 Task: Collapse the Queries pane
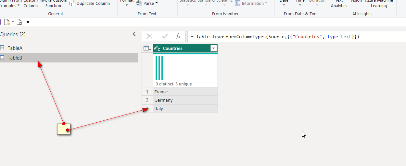(134, 34)
